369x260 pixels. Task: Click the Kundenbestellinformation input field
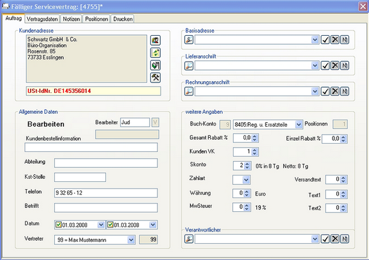pos(91,147)
